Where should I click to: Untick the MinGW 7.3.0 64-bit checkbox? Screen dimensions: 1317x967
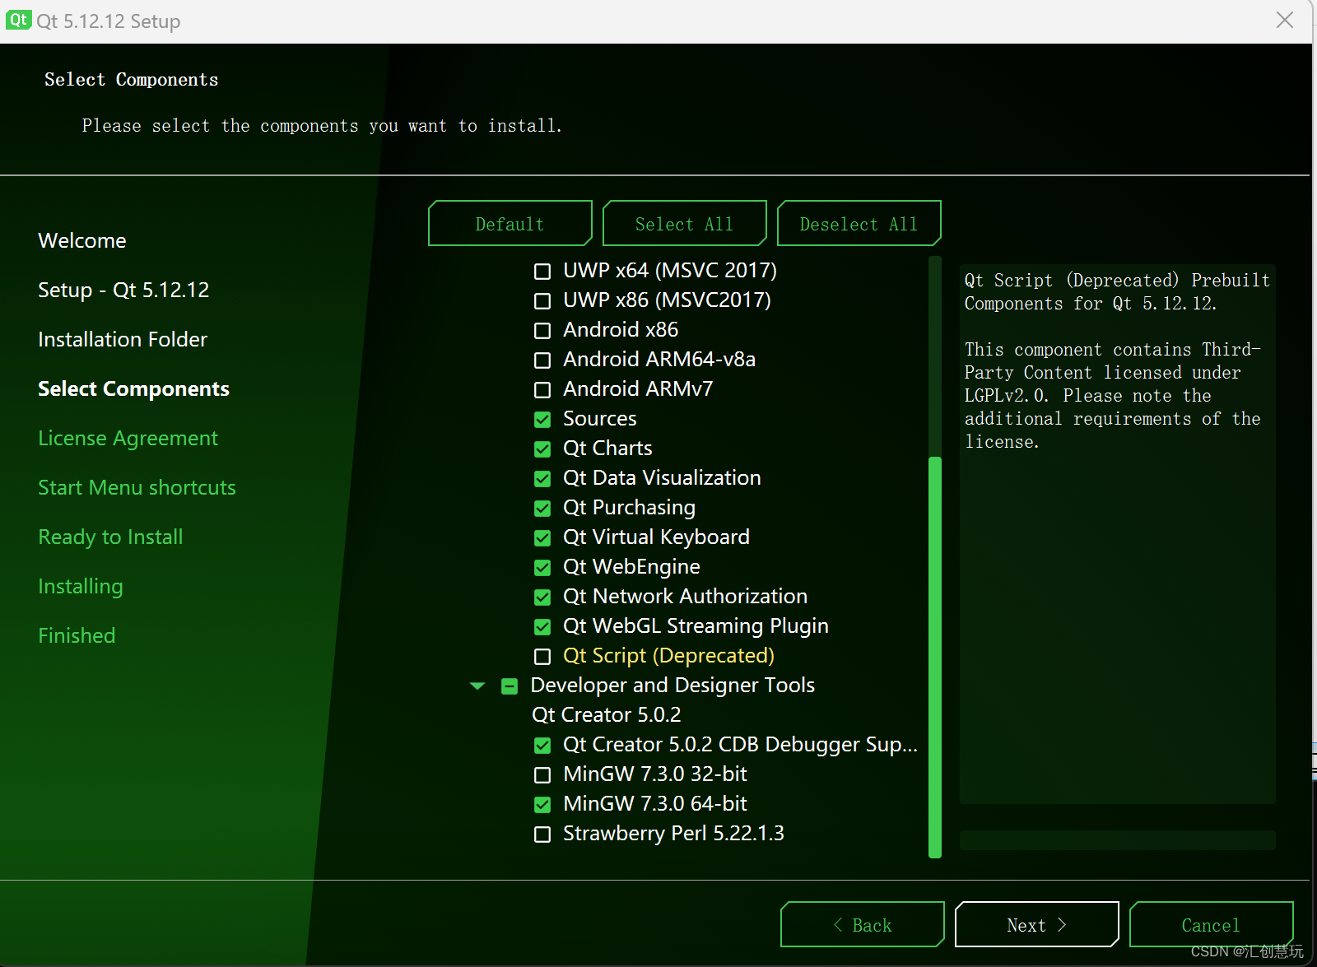pos(542,804)
